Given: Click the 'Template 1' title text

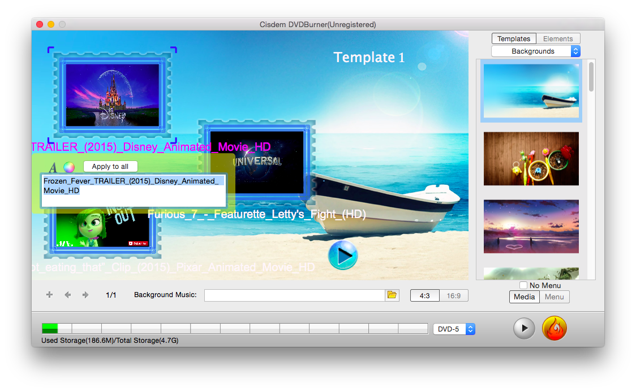Looking at the screenshot, I should (369, 58).
